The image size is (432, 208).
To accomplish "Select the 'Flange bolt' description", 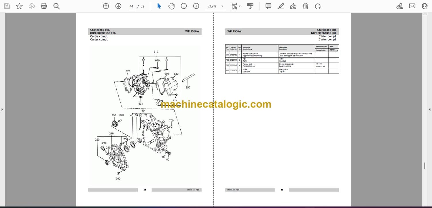I will tap(247, 64).
